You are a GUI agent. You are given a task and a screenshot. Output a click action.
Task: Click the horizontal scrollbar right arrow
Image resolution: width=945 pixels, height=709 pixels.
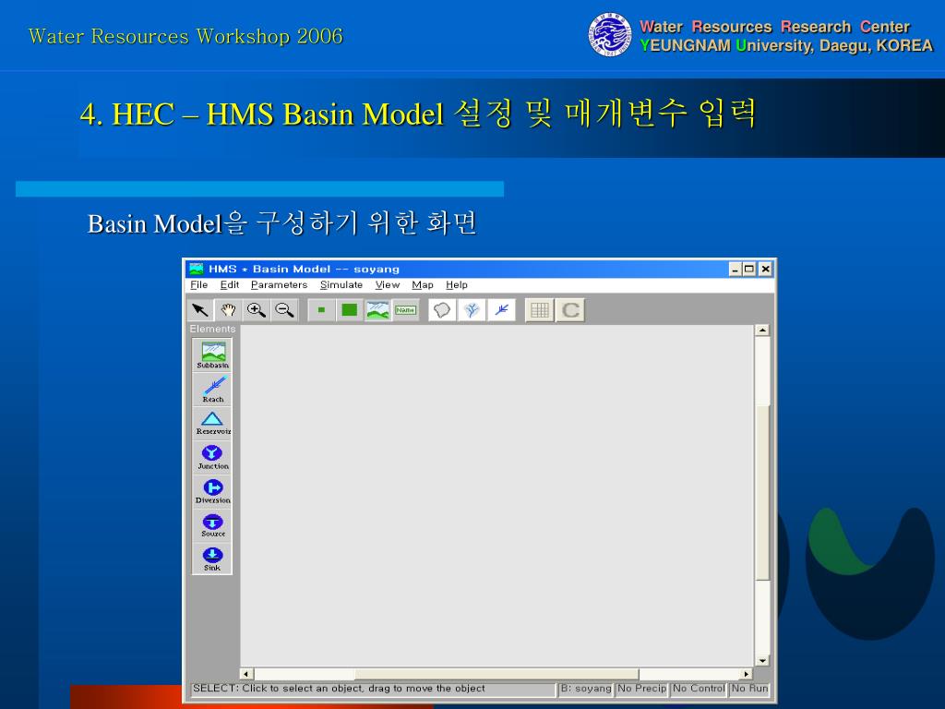pyautogui.click(x=747, y=674)
